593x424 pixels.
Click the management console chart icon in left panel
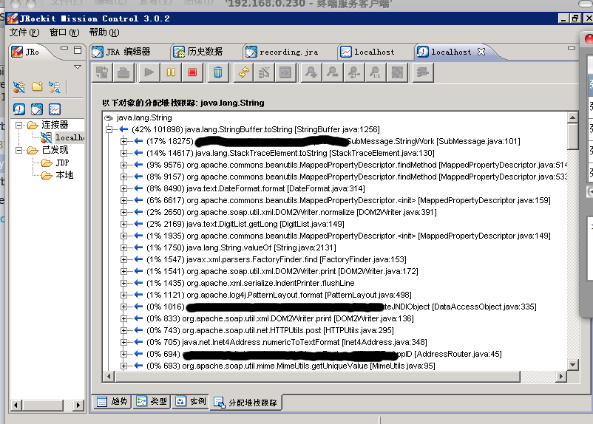tap(55, 109)
